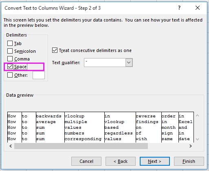209x171 pixels.
Task: Open the Text qualifier dropdown arrow
Action: point(129,63)
